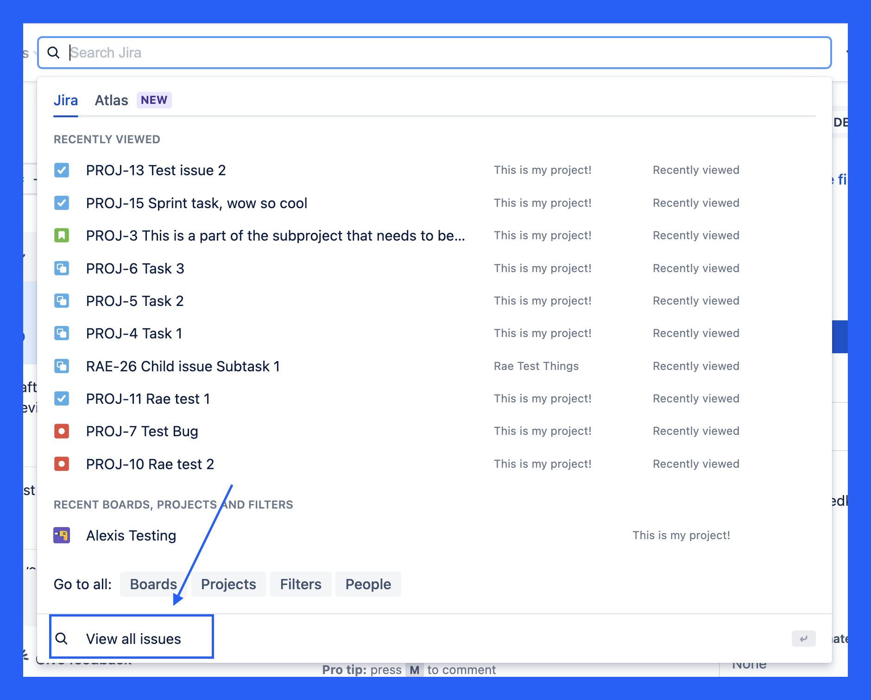The height and width of the screenshot is (700, 871).
Task: Click the subtask icon for PROJ-5
Action: (x=62, y=301)
